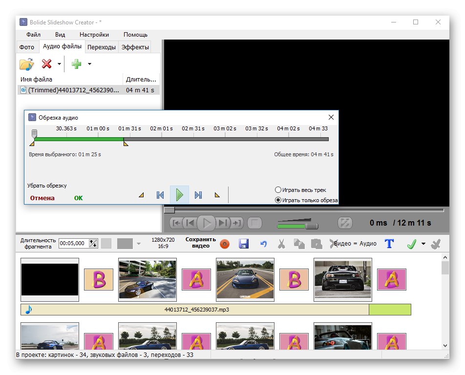
Task: Click the Длитель... column header
Action: (141, 80)
